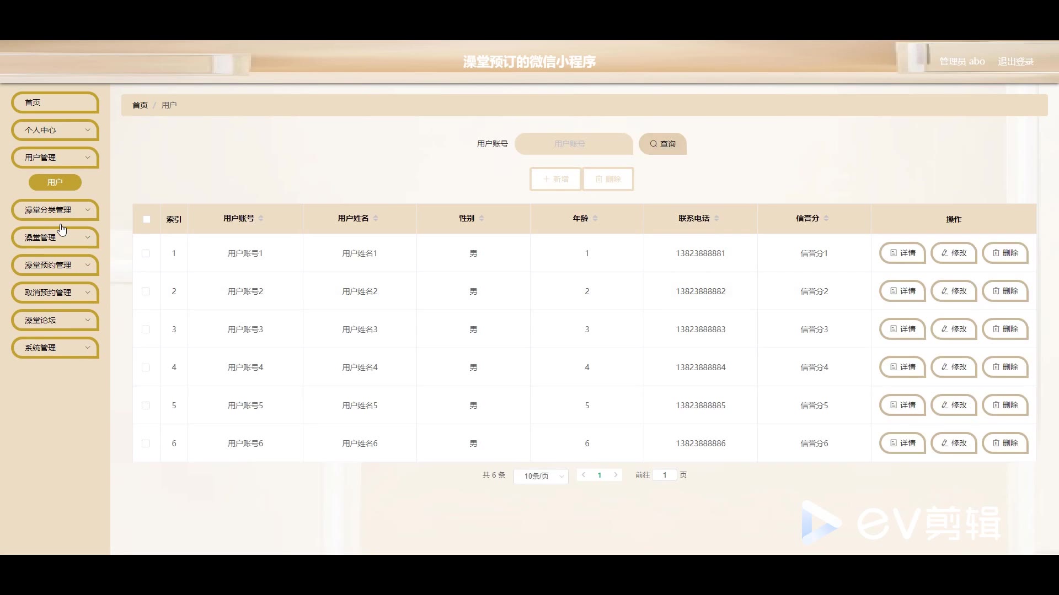Click the 新增 add button
The image size is (1059, 595).
[x=555, y=179]
